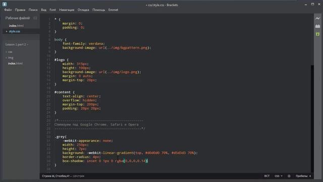Click the text-align: center line
The image size is (323, 182).
pos(82,97)
